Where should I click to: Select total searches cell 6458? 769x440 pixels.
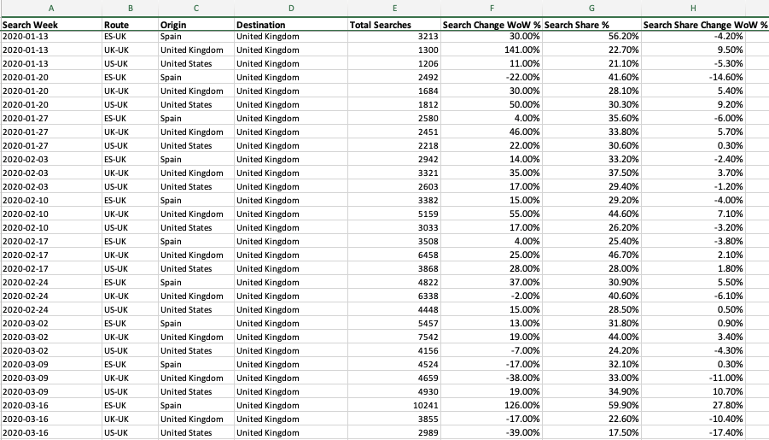pos(393,255)
